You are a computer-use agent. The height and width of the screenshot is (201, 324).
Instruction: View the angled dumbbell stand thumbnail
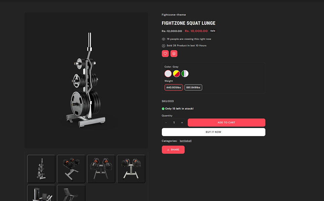click(x=71, y=169)
